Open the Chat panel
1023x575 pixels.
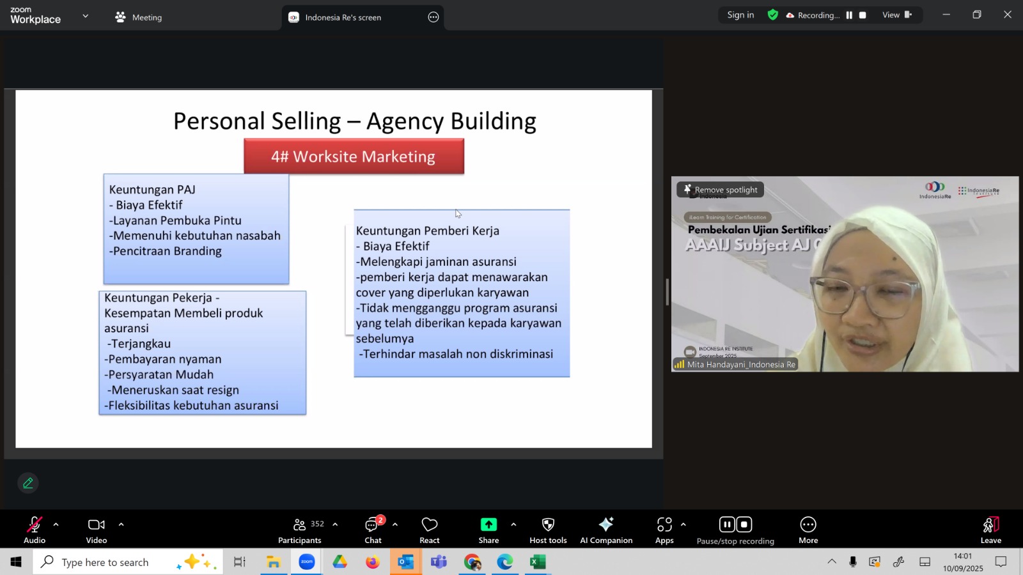(373, 530)
